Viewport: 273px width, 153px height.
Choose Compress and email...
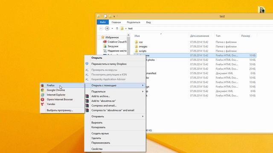115,105
